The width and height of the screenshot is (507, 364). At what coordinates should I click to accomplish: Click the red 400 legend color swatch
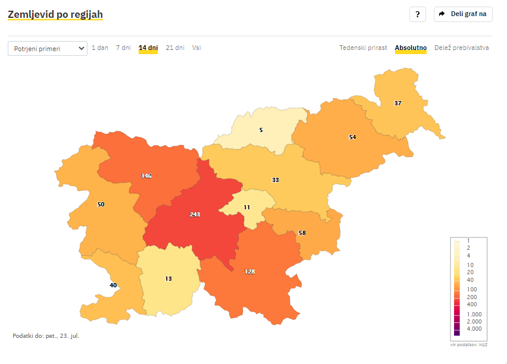click(457, 302)
